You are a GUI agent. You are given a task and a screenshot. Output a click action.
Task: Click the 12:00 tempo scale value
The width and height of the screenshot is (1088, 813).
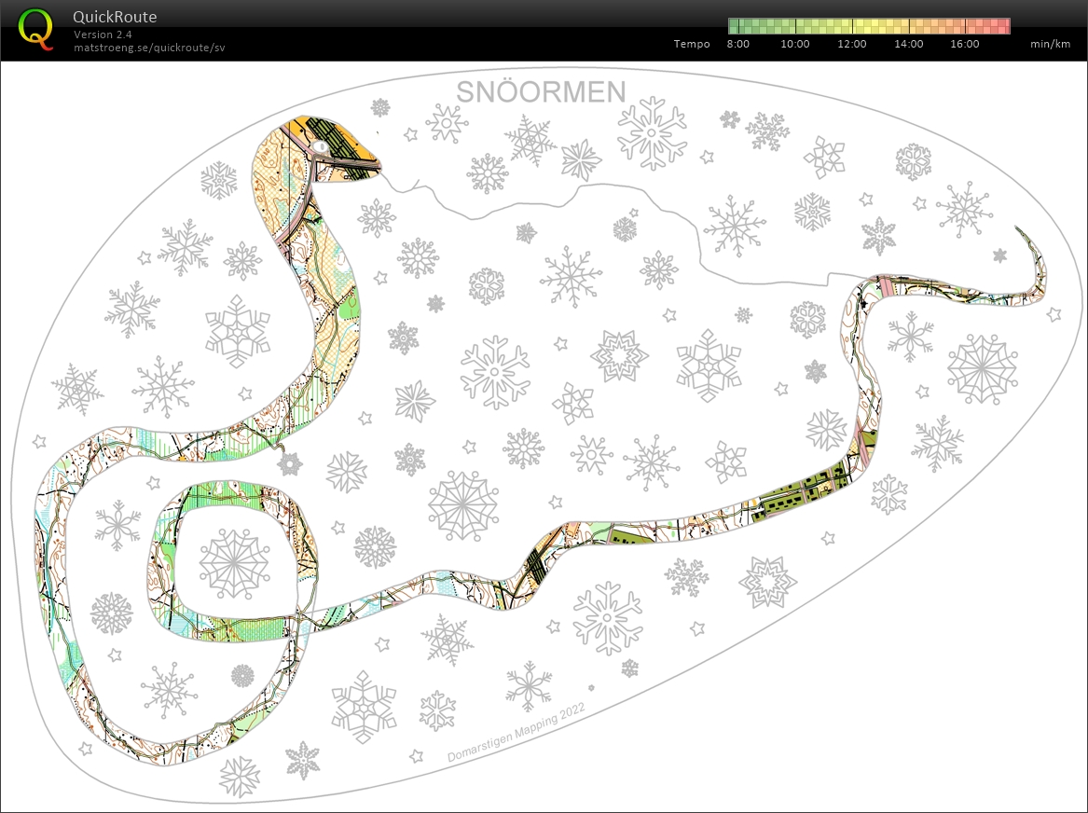click(852, 44)
